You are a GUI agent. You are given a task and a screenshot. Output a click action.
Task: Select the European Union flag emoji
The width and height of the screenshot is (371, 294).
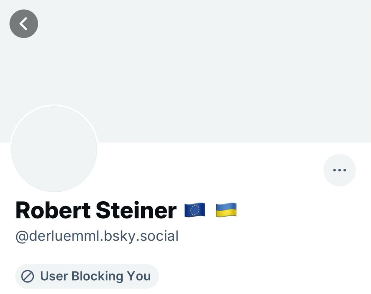[x=195, y=210]
